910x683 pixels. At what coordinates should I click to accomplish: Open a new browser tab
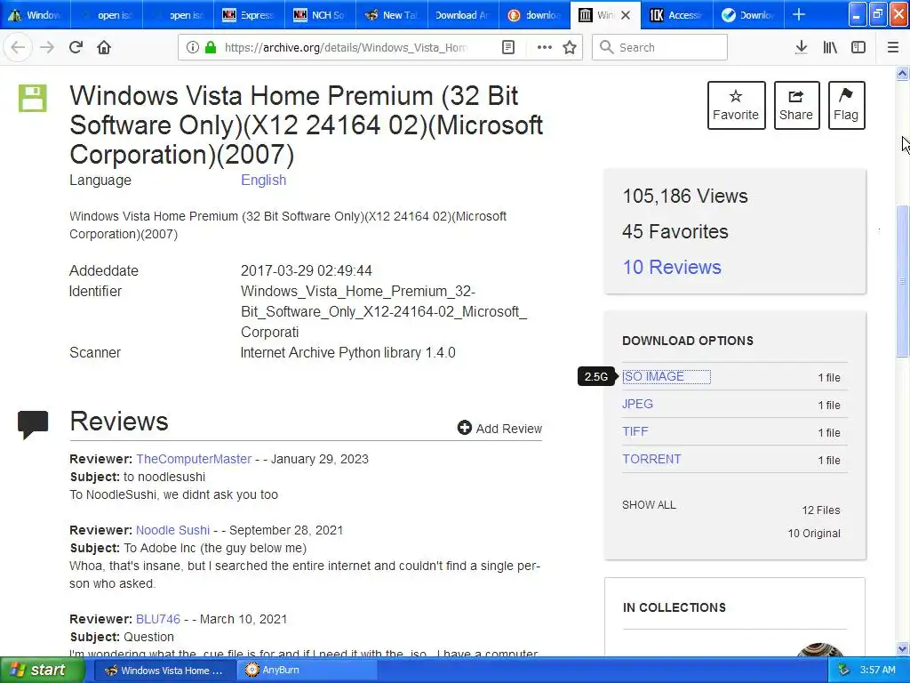(799, 14)
